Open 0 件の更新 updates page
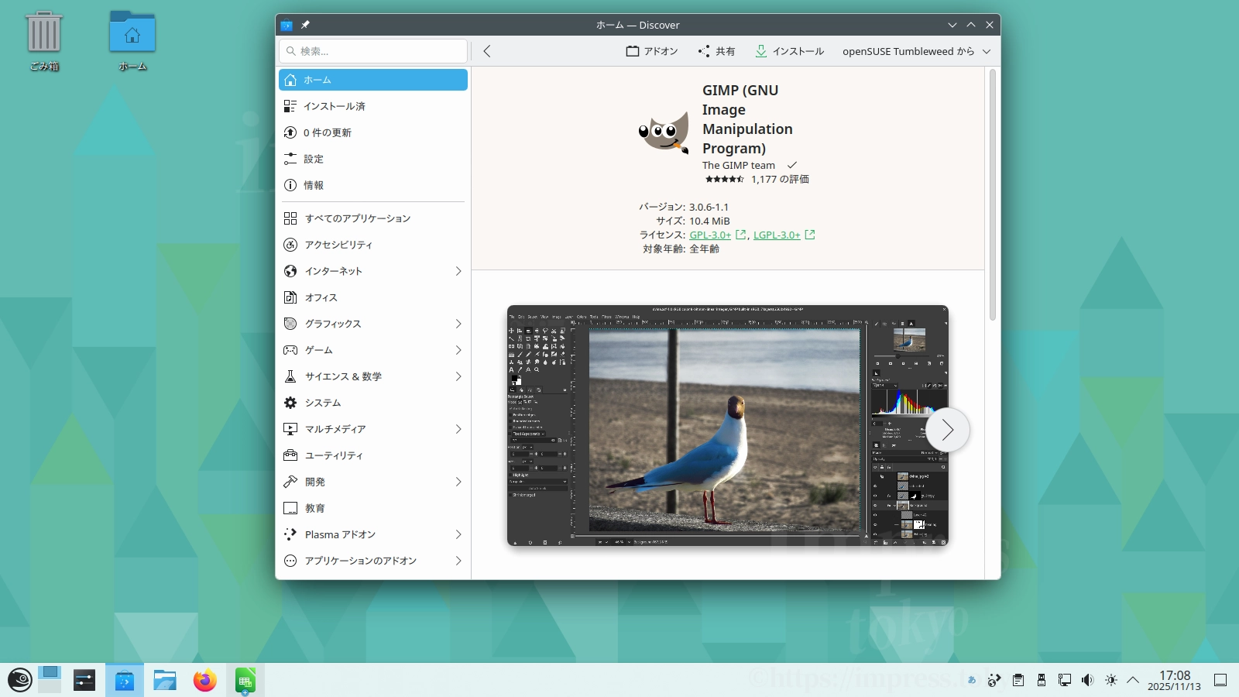 (373, 132)
